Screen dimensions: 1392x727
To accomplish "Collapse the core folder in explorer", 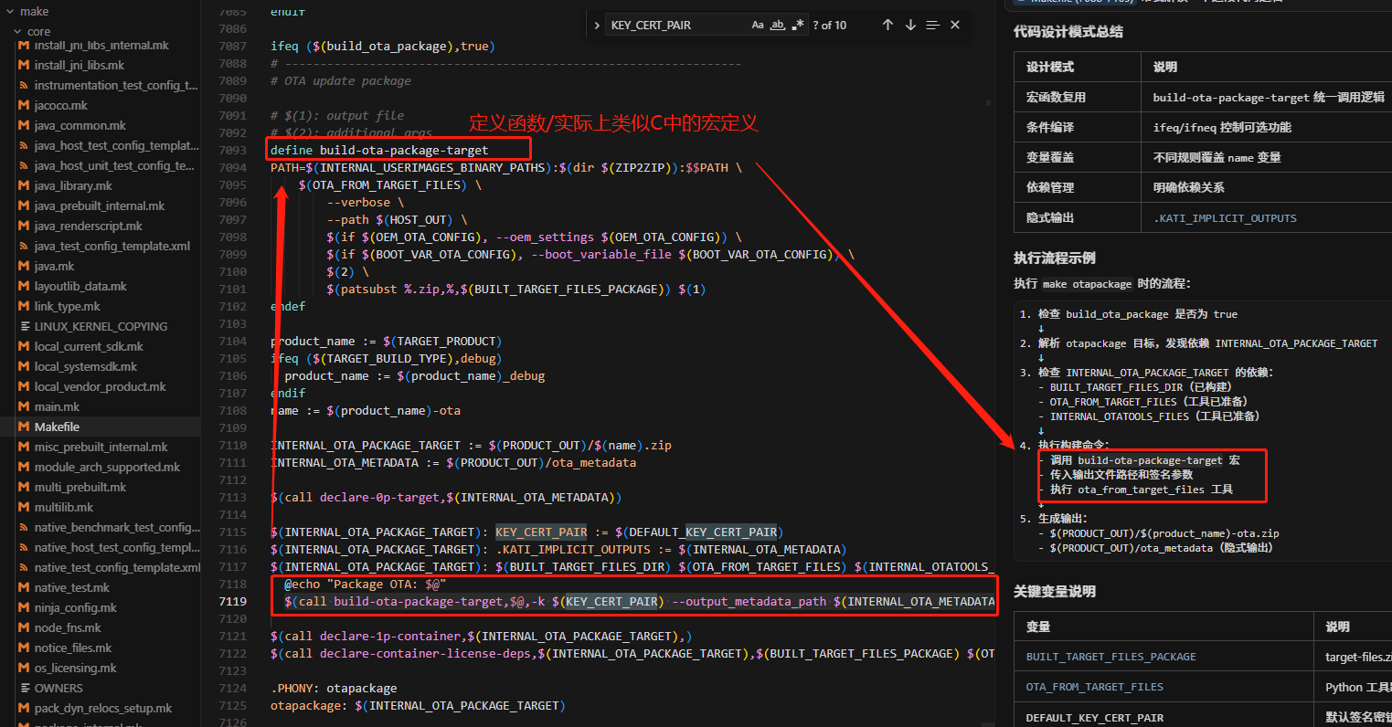I will 17,31.
